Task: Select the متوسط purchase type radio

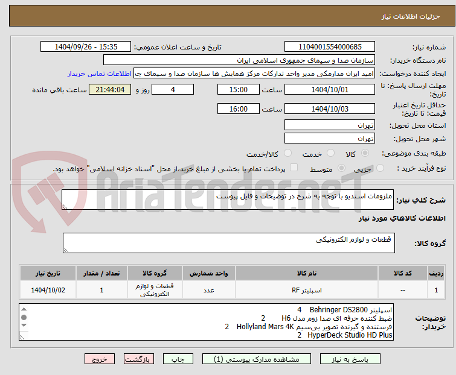Action: (341, 168)
